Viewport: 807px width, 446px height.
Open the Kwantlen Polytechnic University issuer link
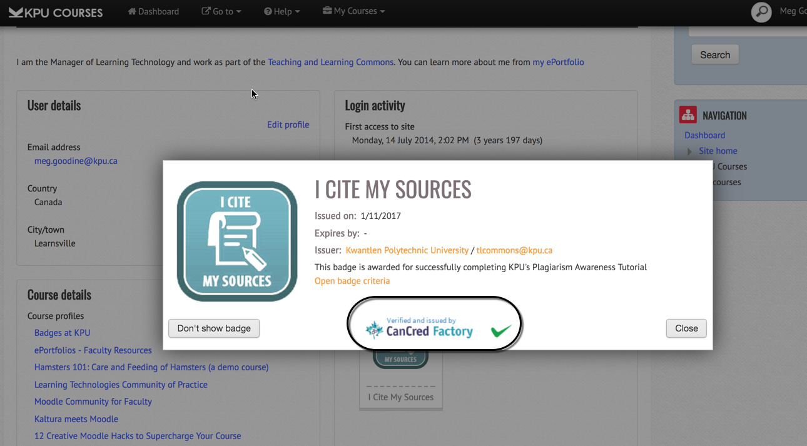pyautogui.click(x=407, y=250)
